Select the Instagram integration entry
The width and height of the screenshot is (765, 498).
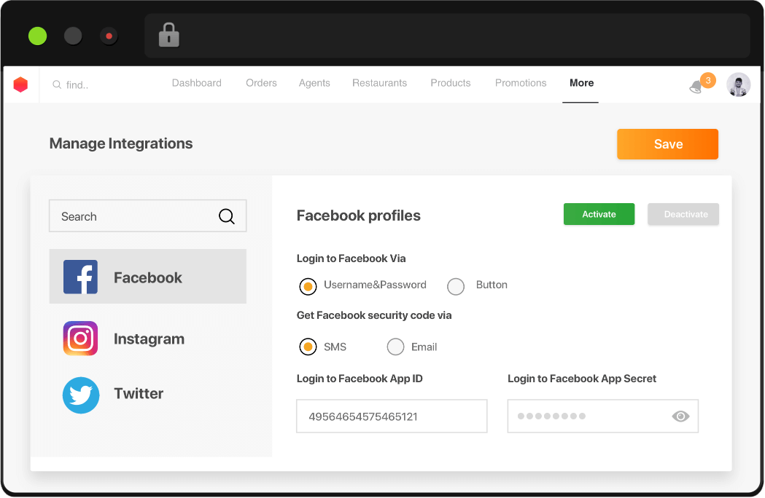coord(148,338)
